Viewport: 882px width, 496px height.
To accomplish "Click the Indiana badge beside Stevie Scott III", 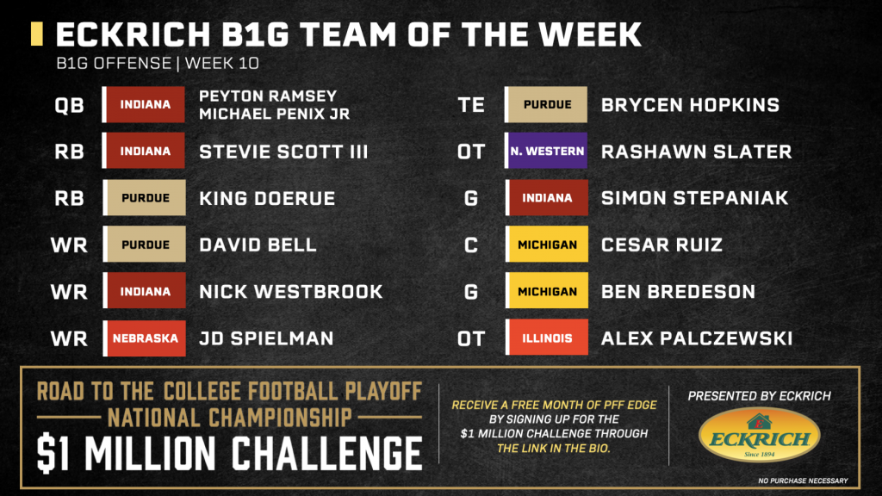I will point(144,151).
